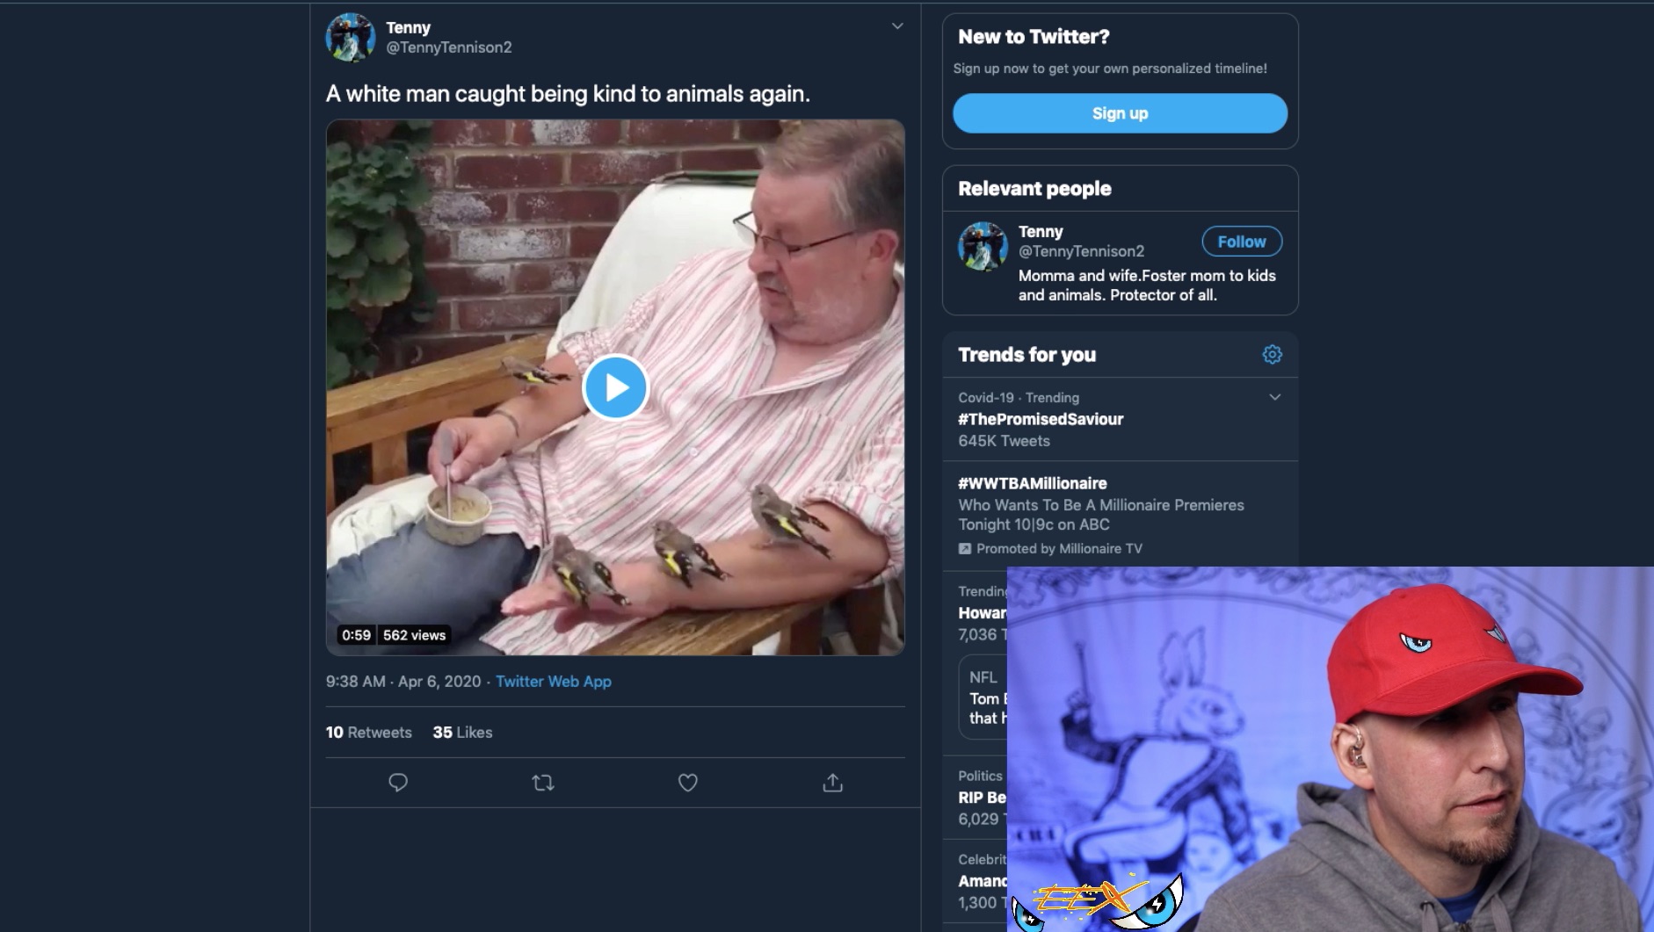Click the Promoted badge icon
Screen dimensions: 1654x932
[x=965, y=549]
